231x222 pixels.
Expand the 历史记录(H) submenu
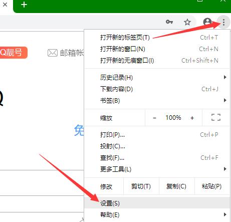(157, 78)
